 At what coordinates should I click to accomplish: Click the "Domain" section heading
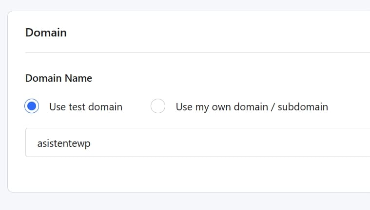pos(46,33)
